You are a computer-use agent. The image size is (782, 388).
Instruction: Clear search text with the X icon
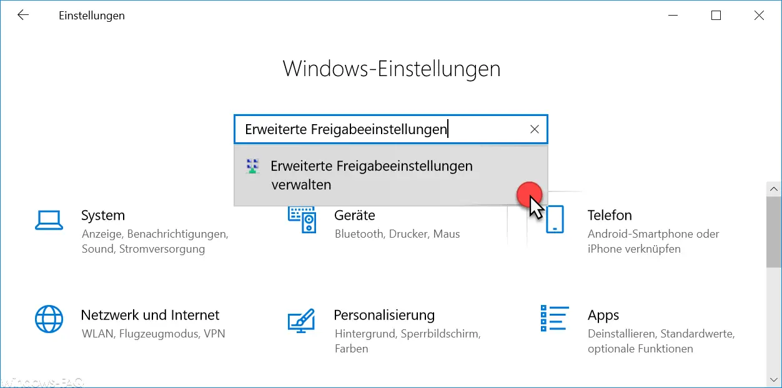point(534,129)
